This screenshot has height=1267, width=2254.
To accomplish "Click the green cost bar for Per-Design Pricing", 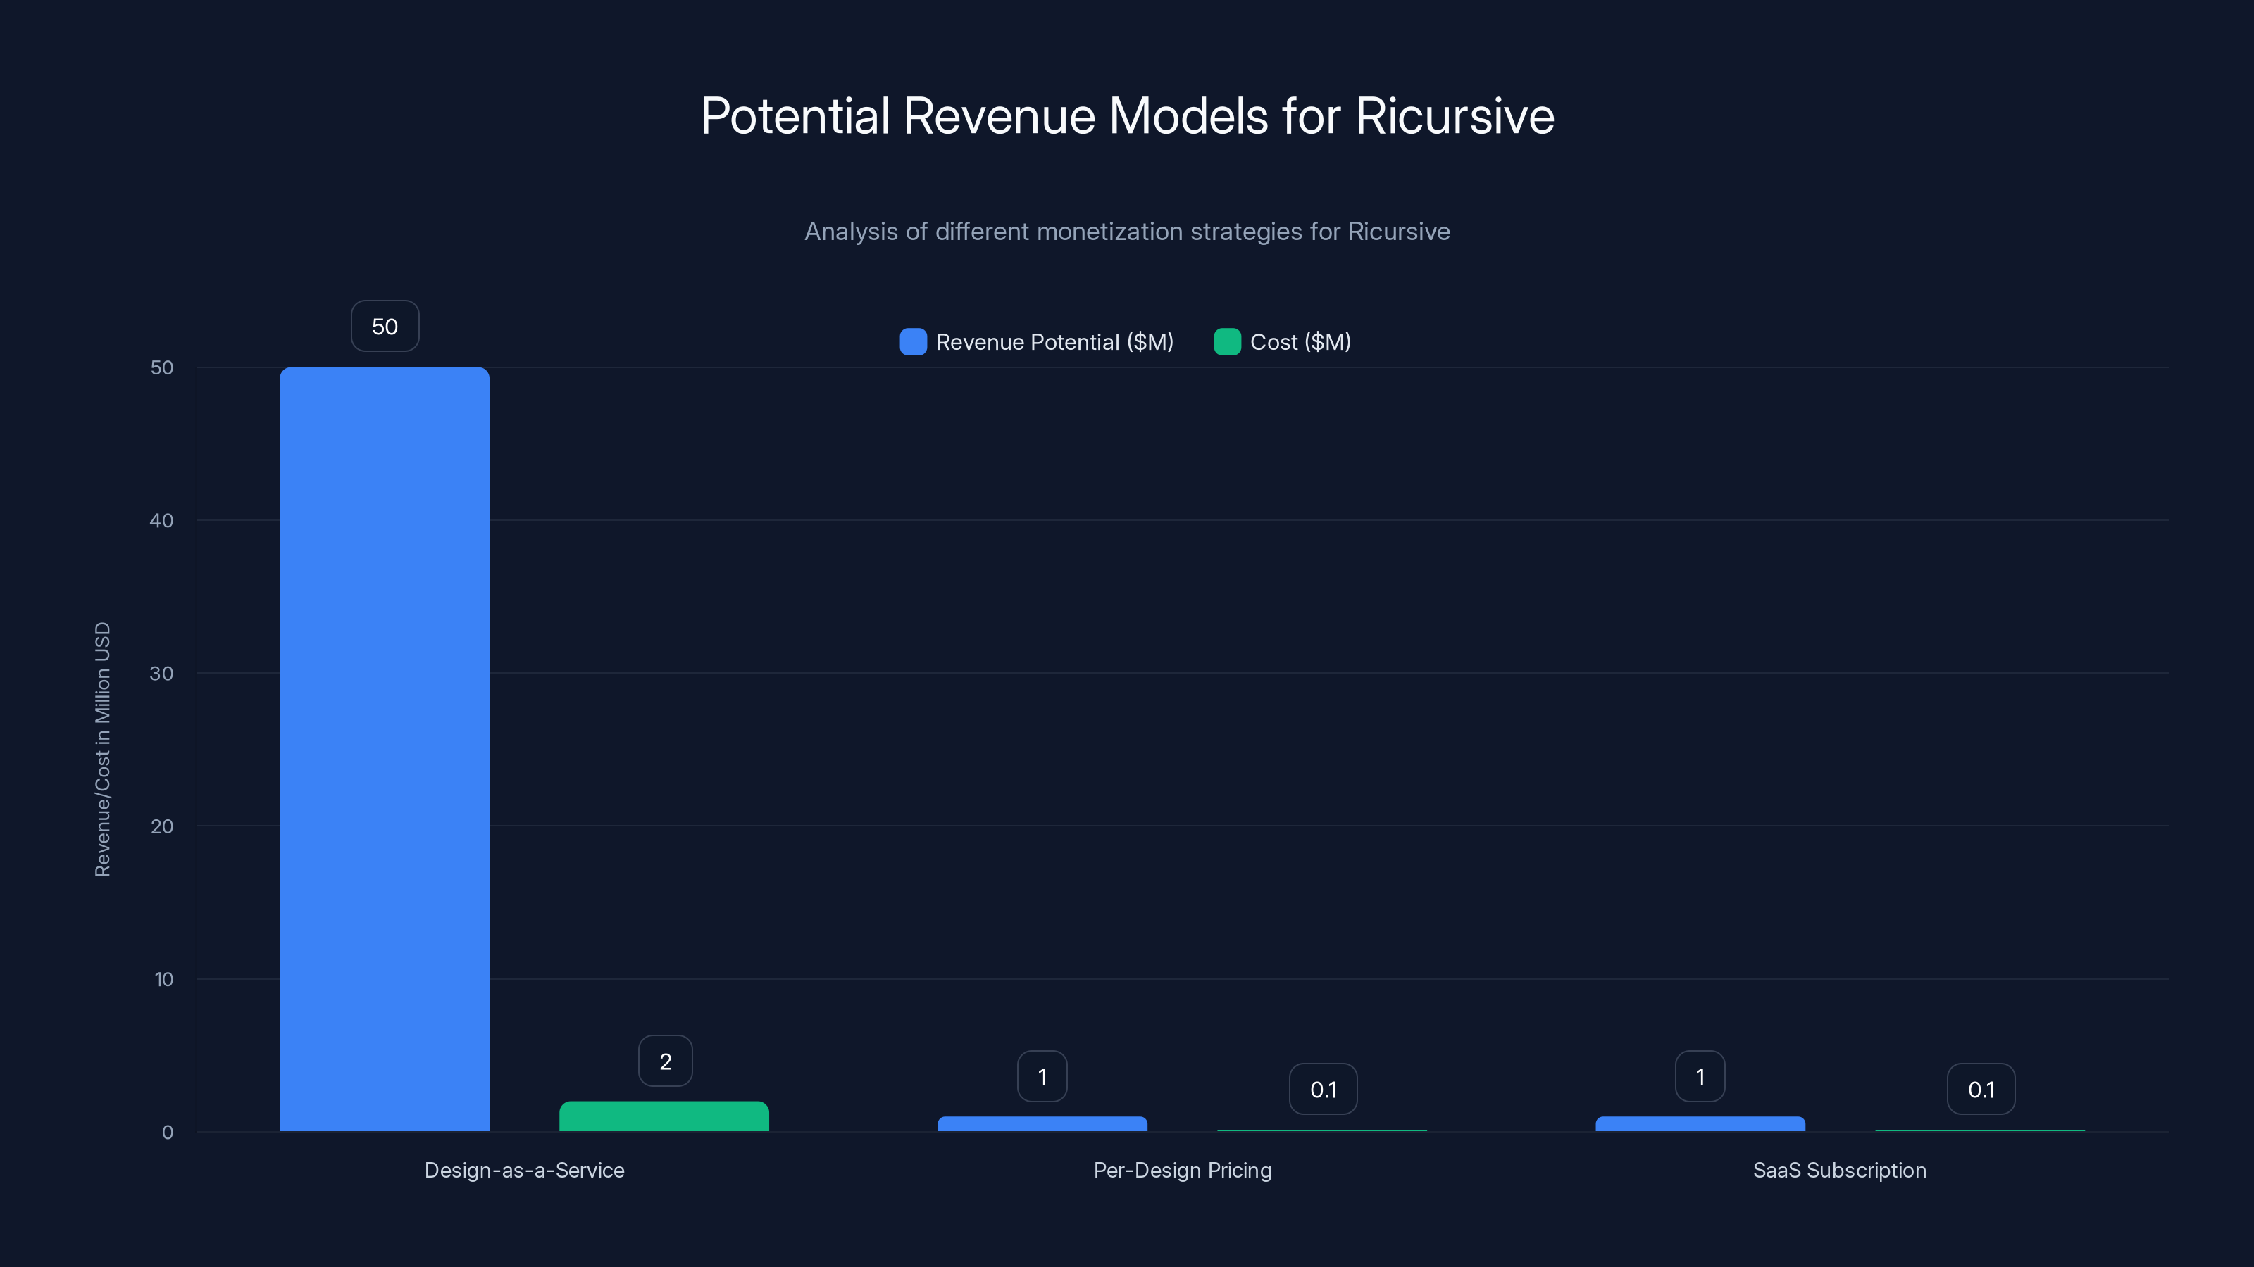I will tap(1323, 1130).
